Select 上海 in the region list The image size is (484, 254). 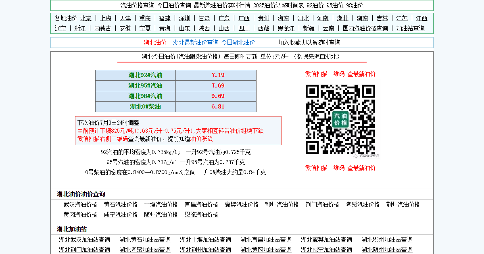(106, 18)
